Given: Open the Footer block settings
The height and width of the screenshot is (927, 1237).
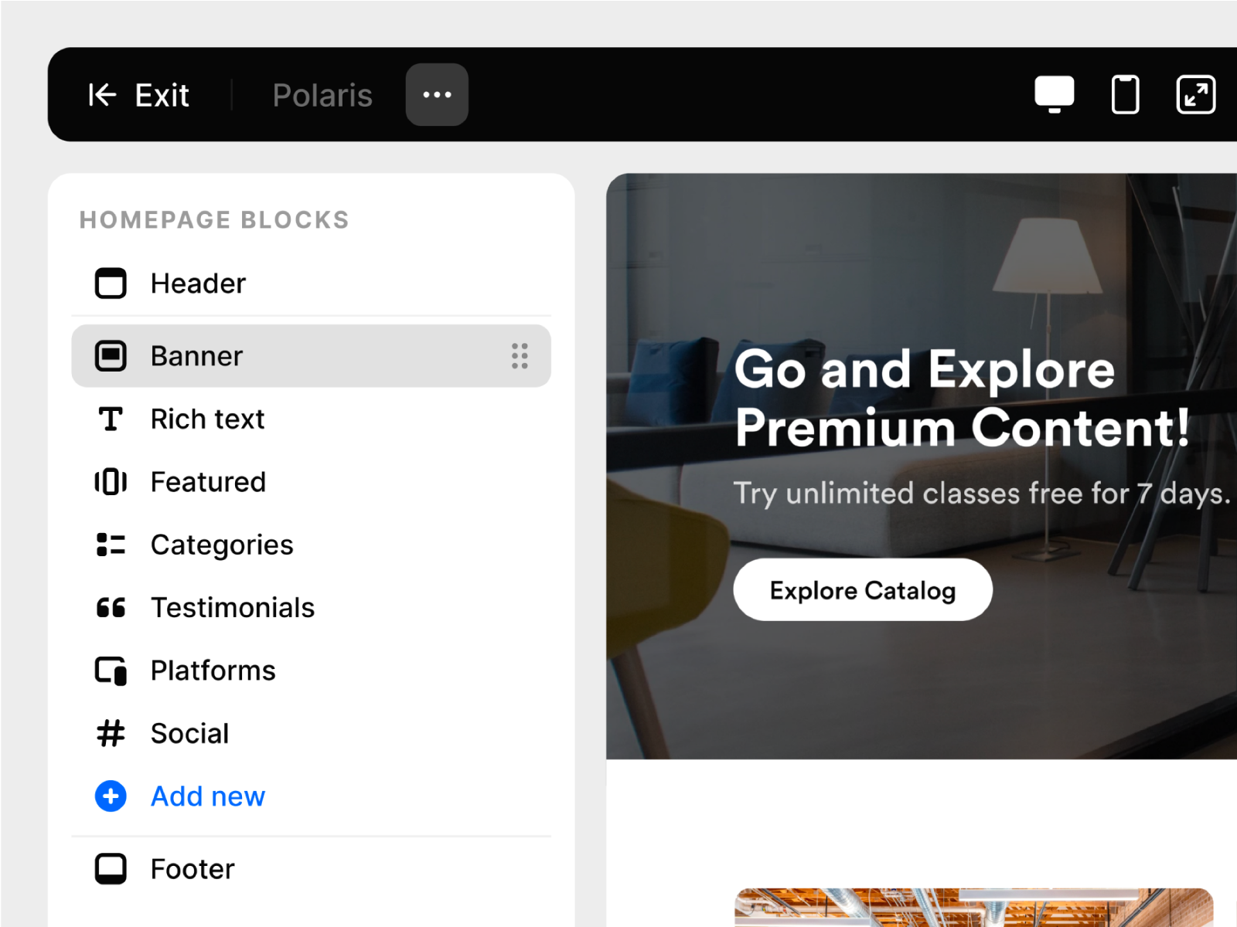Looking at the screenshot, I should click(x=193, y=869).
